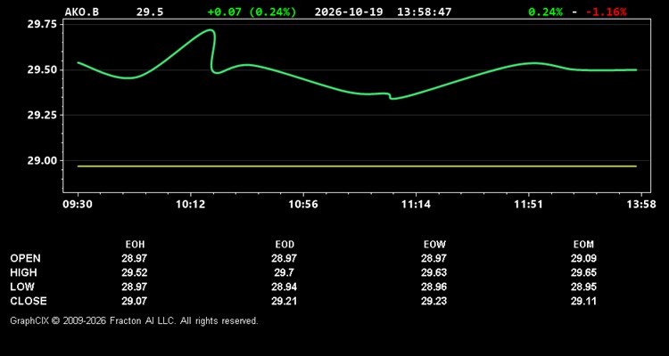Click the HIGH row label
Image resolution: width=669 pixels, height=356 pixels.
pyautogui.click(x=23, y=272)
